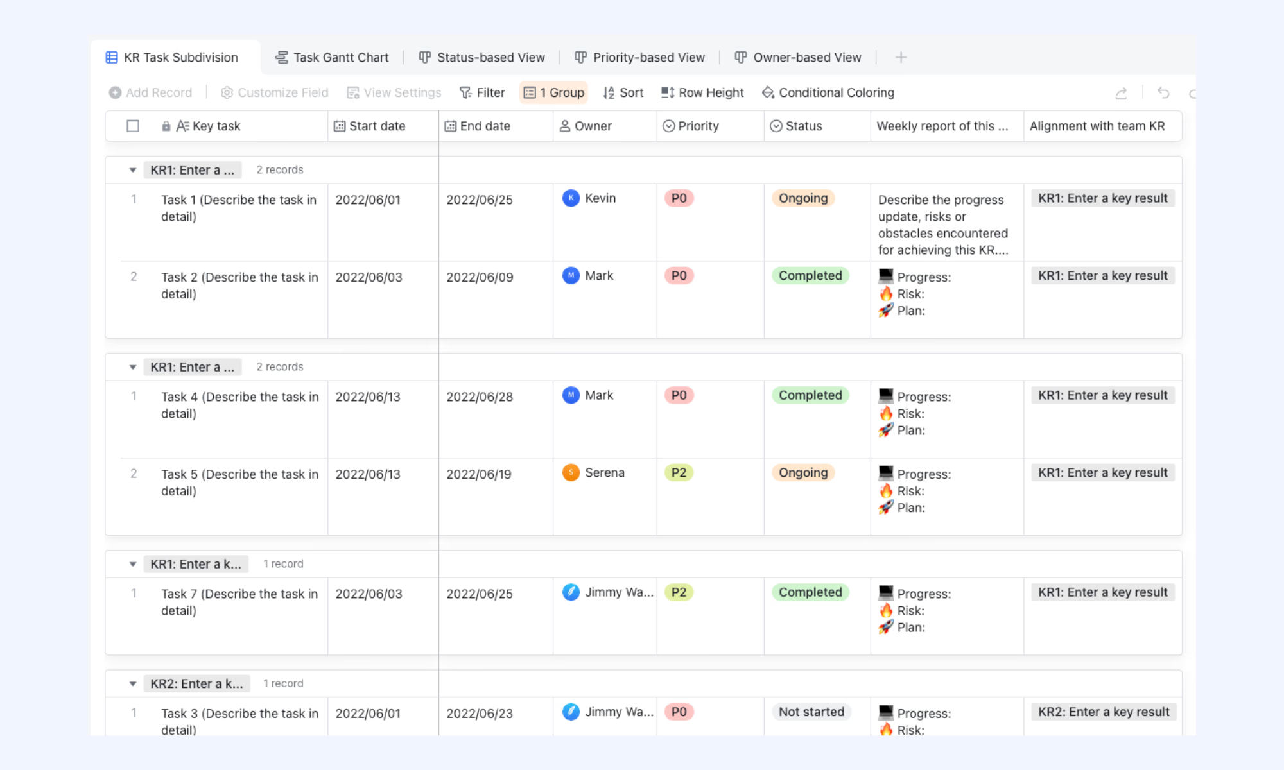Click the Completed status tag for Task 2
The height and width of the screenshot is (770, 1284).
(x=810, y=276)
